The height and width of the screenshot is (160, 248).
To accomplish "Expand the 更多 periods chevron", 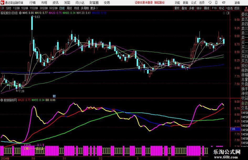I will click(x=94, y=8).
